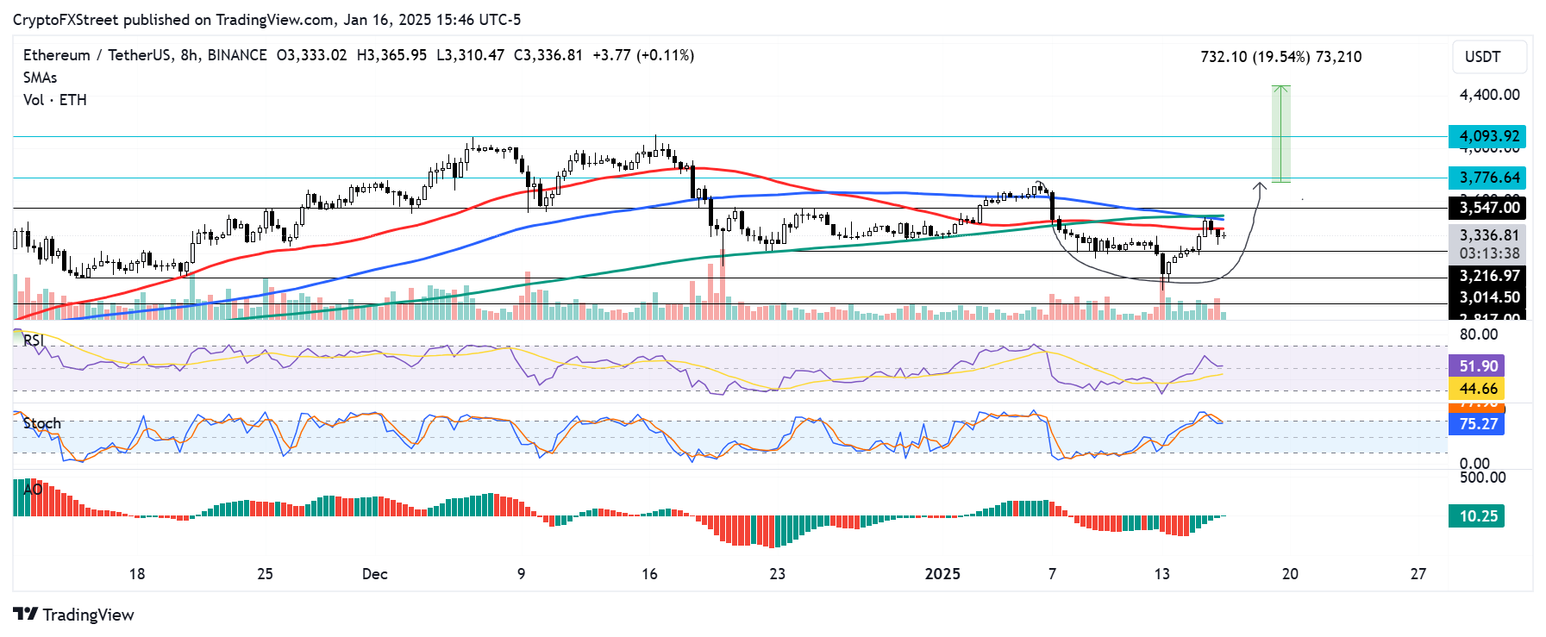The image size is (1546, 637).
Task: Select the SMAs indicator label
Action: [x=41, y=78]
